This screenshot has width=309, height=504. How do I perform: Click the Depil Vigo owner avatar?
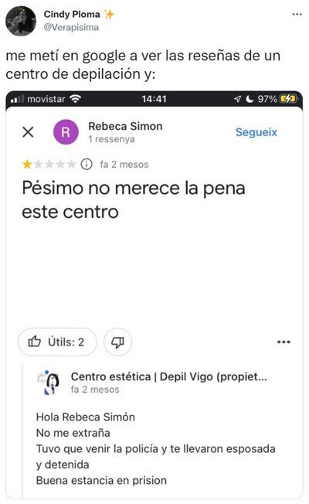coord(49,382)
